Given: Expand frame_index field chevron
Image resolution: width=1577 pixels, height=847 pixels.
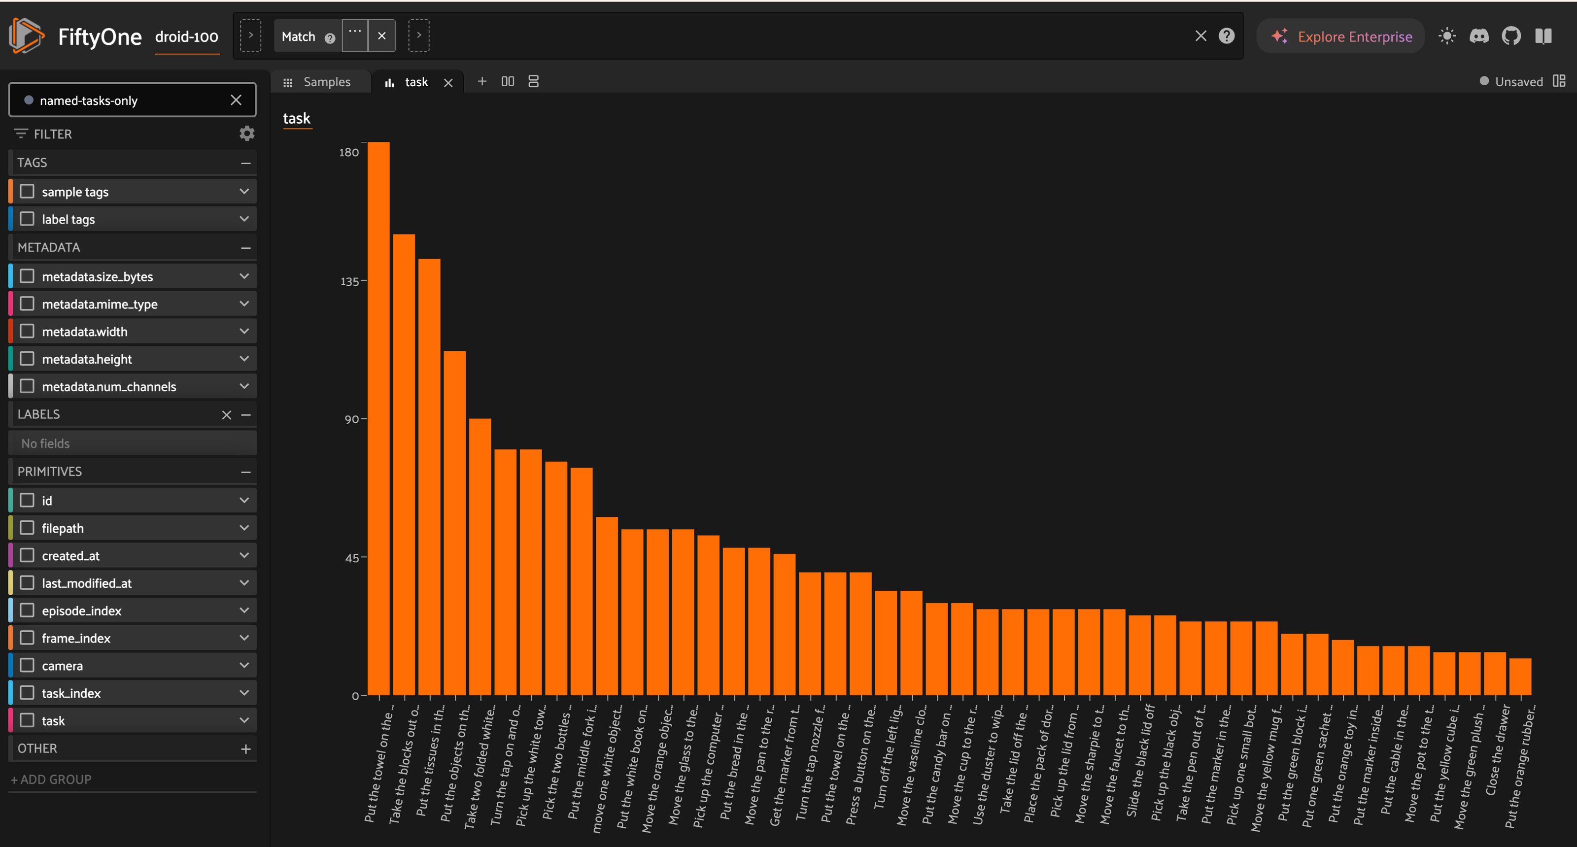Looking at the screenshot, I should 244,638.
